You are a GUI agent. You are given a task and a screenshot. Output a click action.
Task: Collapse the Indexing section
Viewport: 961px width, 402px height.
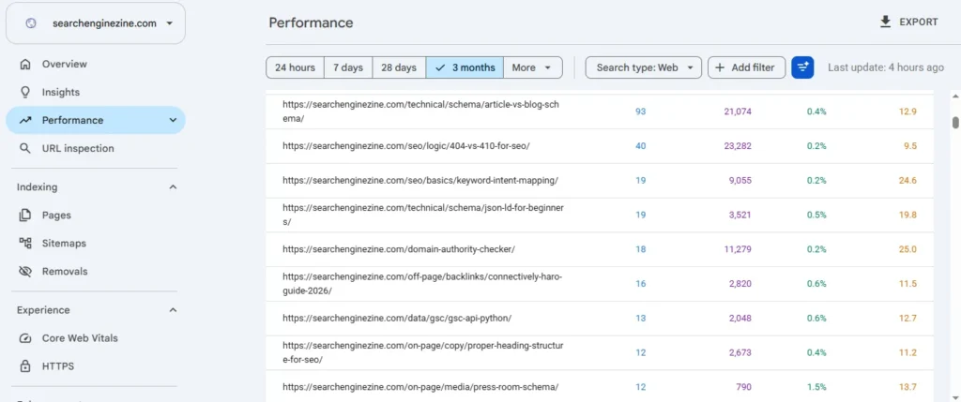(x=173, y=186)
